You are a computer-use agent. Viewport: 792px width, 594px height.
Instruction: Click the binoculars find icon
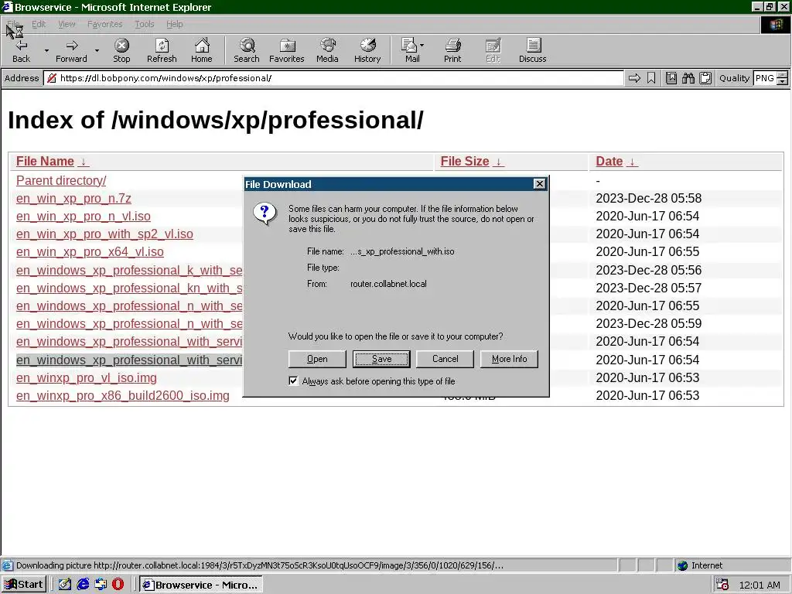[x=688, y=78]
